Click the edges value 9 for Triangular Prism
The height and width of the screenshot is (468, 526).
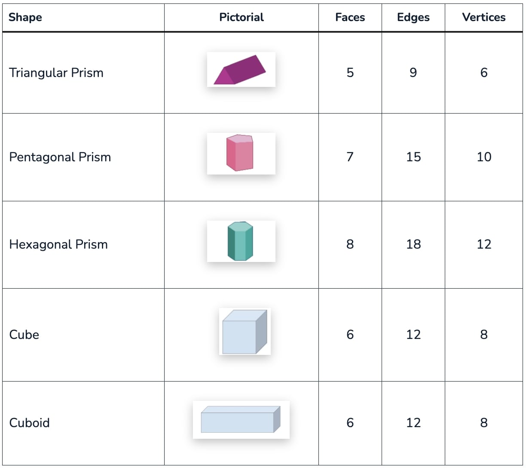pos(413,73)
